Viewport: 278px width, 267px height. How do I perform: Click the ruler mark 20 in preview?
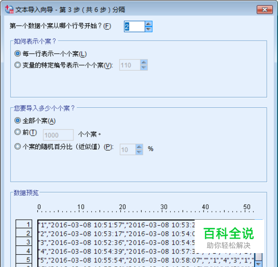122,206
